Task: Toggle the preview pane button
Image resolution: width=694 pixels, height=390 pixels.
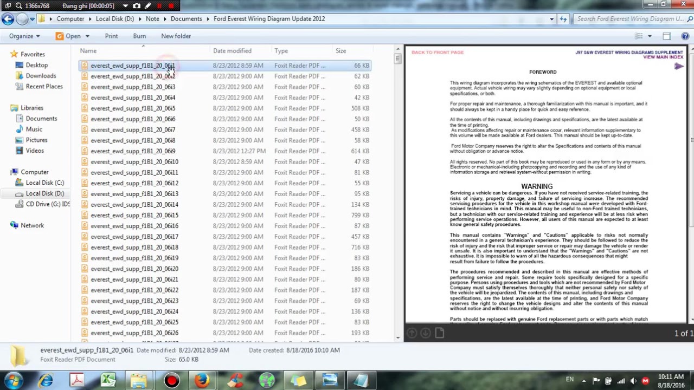Action: (667, 36)
